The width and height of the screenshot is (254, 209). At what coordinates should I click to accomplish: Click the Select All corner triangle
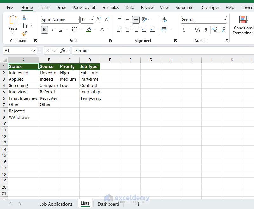pos(5,60)
